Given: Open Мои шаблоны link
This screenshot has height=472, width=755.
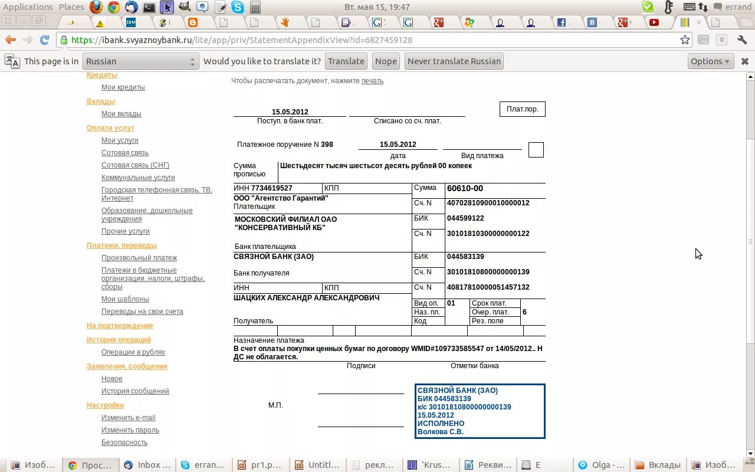Looking at the screenshot, I should [x=125, y=299].
